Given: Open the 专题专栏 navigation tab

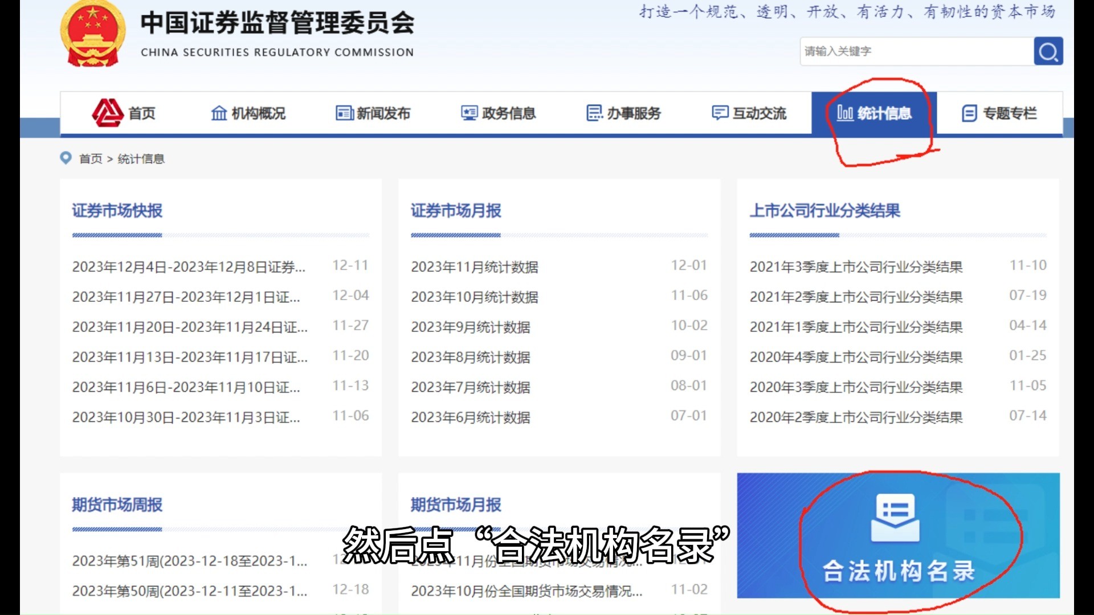Looking at the screenshot, I should coord(999,113).
